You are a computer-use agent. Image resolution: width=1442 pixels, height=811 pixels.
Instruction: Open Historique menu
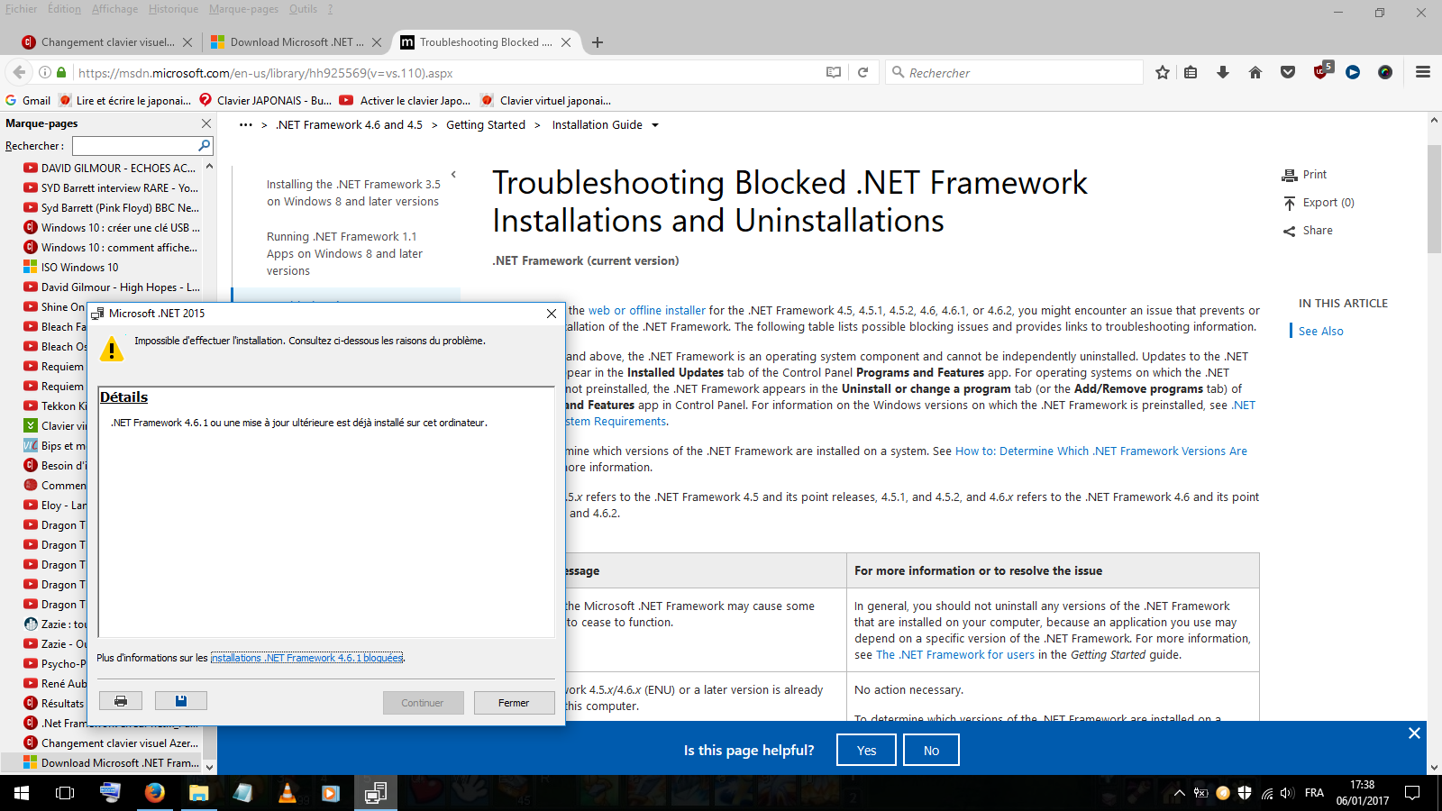pos(173,9)
